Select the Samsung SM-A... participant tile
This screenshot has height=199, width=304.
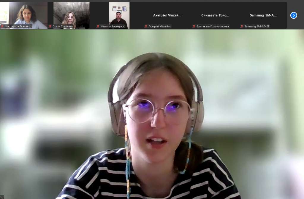(x=263, y=15)
